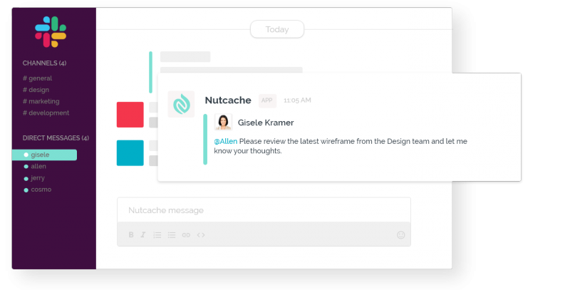Click the 11:05 AM message timestamp
The width and height of the screenshot is (570, 290).
point(297,100)
